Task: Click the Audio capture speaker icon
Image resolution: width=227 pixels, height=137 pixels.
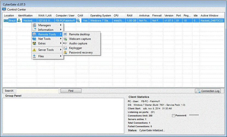Action: pyautogui.click(x=65, y=43)
